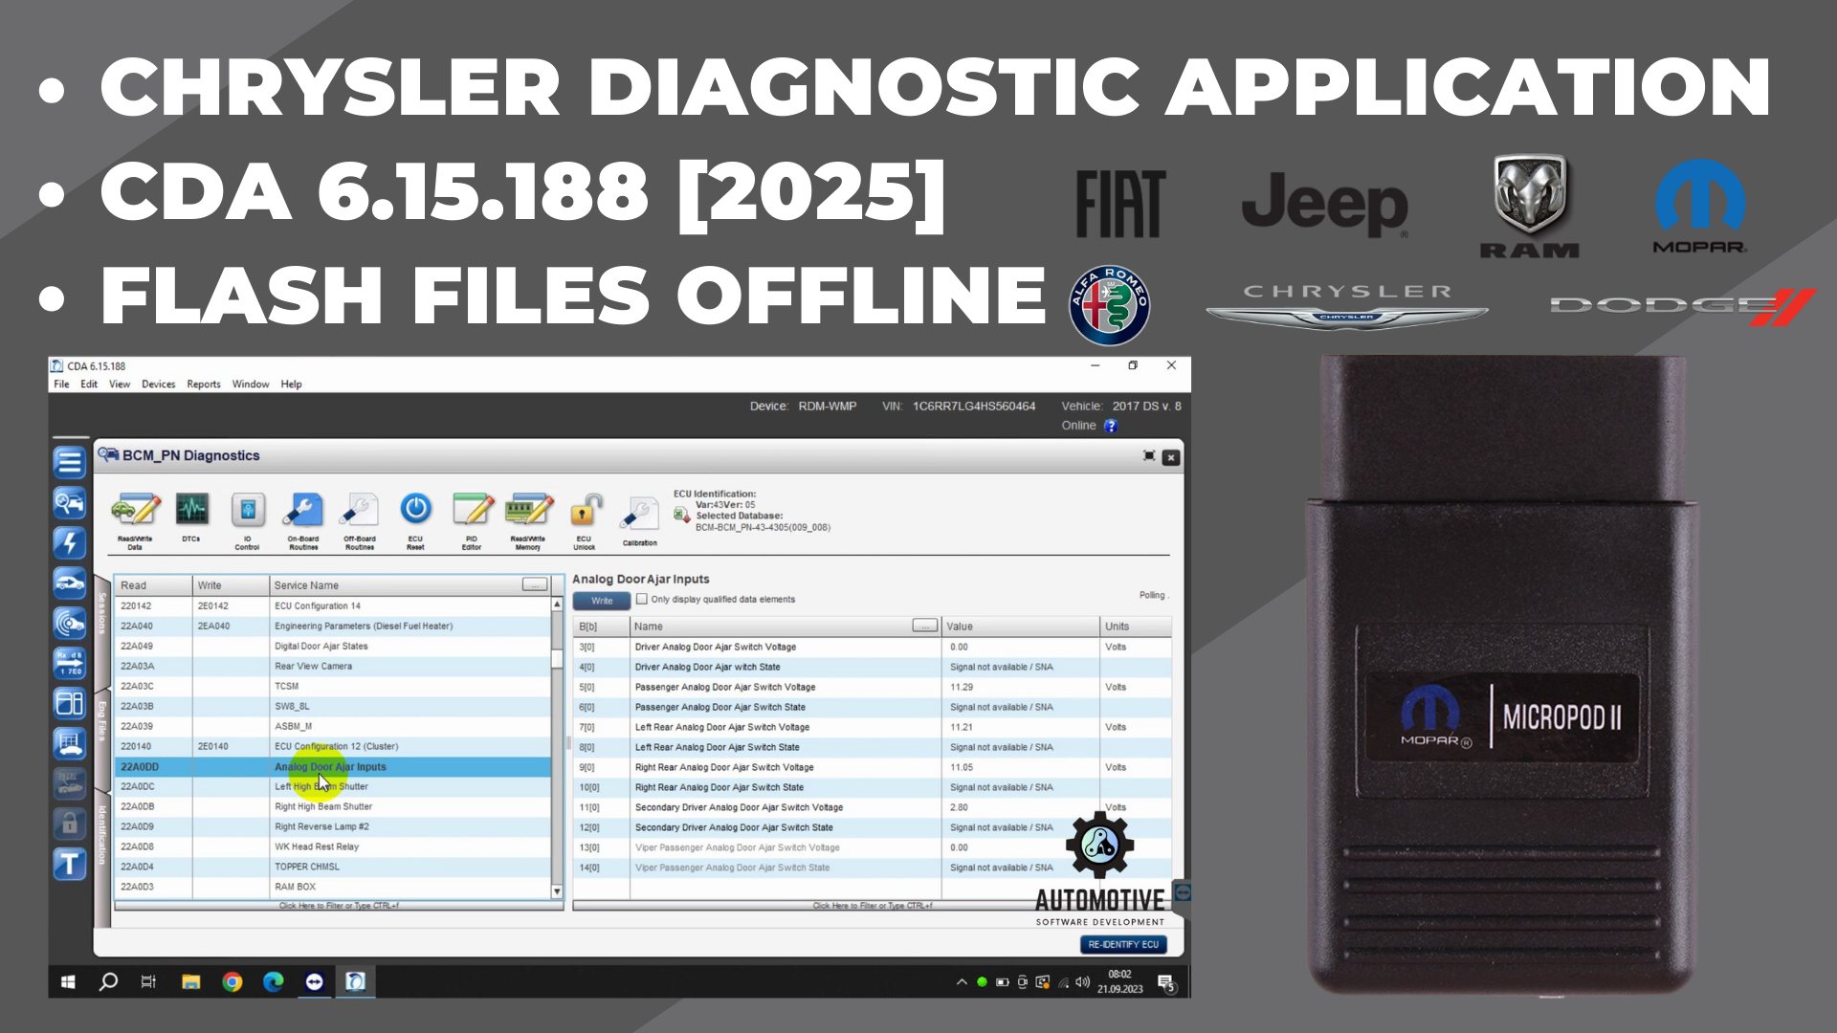The image size is (1837, 1033).
Task: Open the Reports menu
Action: (204, 385)
